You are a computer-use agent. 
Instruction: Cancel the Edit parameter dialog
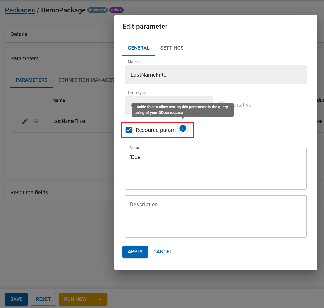click(163, 252)
